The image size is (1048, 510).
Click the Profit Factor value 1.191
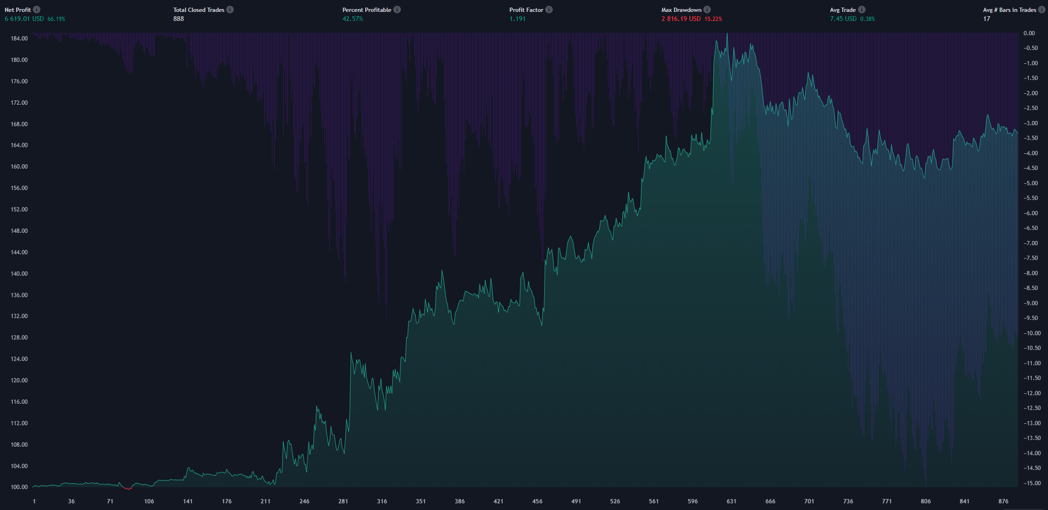coord(518,19)
